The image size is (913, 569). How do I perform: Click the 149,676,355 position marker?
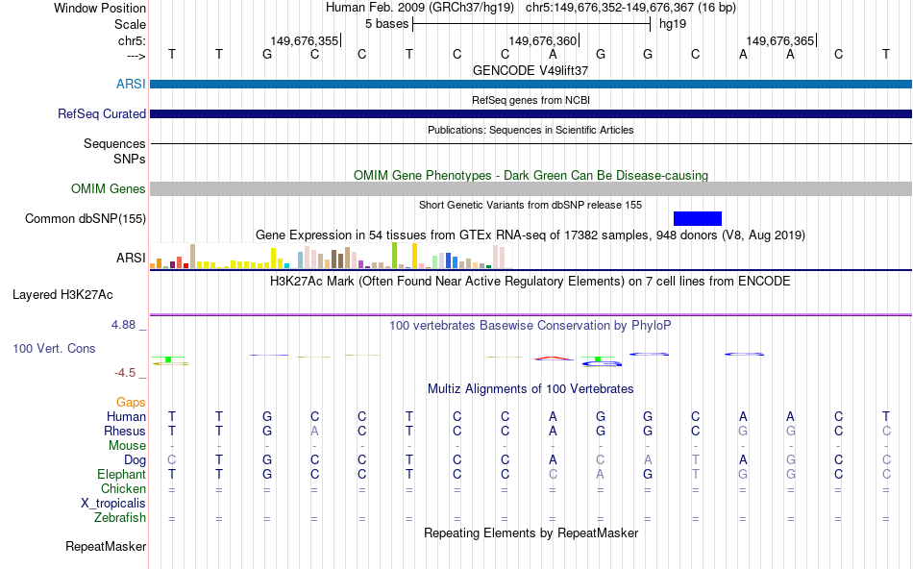[305, 40]
